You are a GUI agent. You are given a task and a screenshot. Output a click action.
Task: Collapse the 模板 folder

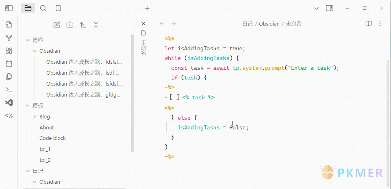(28, 106)
